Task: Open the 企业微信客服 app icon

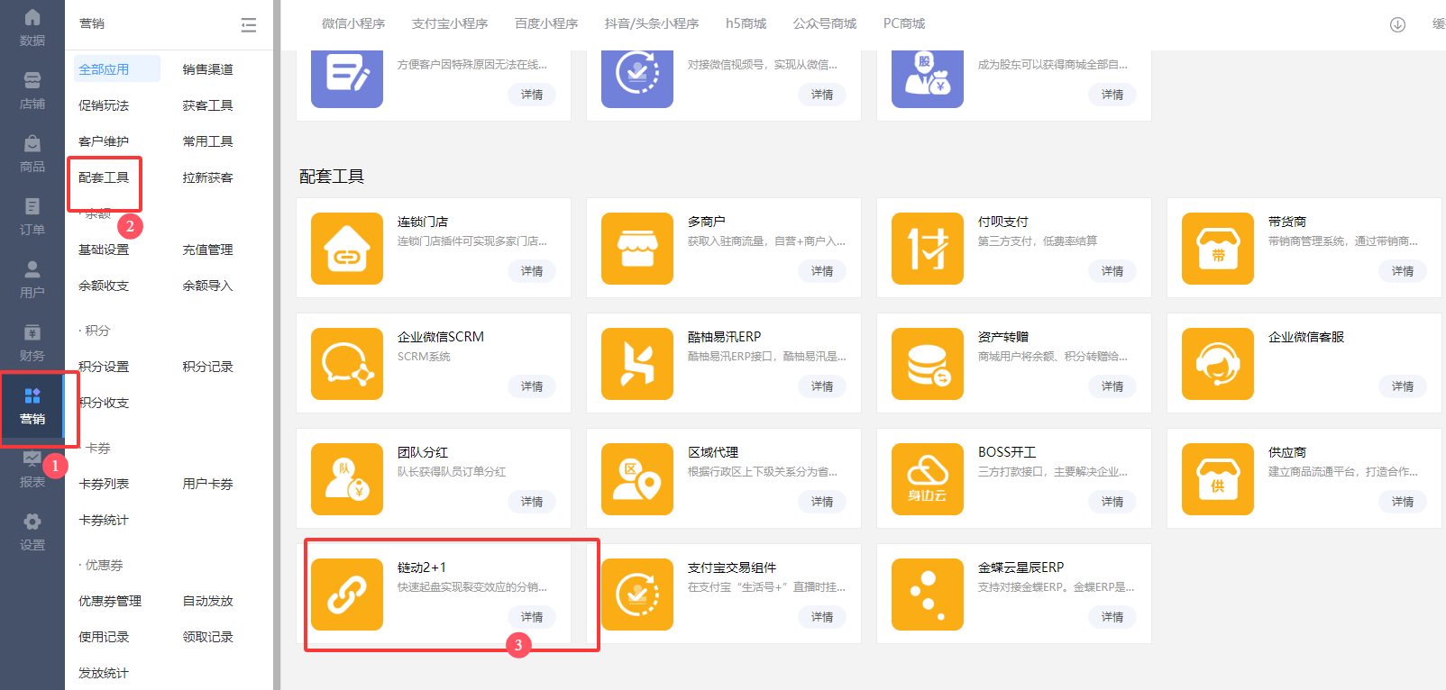Action: [1218, 364]
